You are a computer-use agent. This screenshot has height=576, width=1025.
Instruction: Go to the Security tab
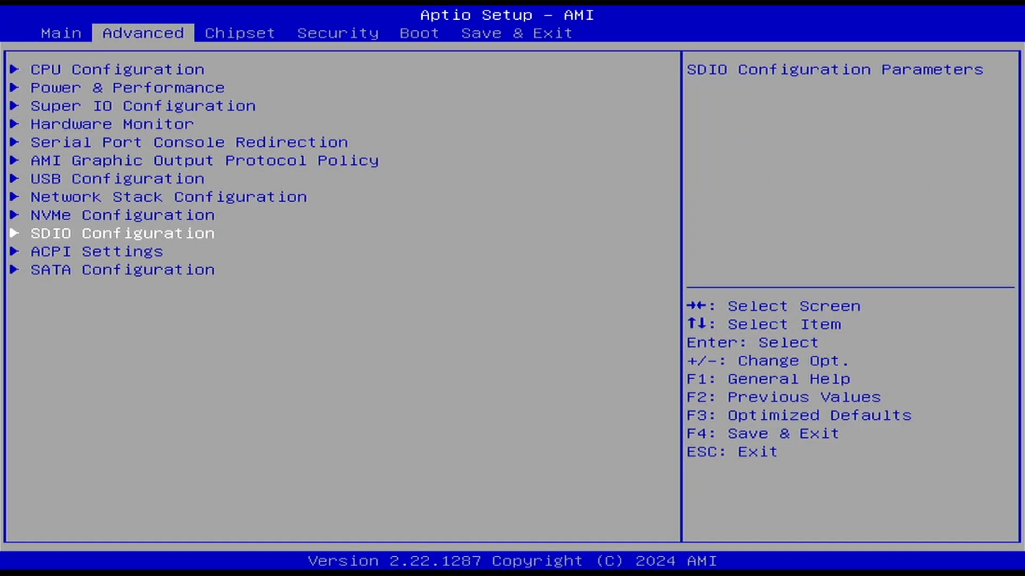(337, 33)
